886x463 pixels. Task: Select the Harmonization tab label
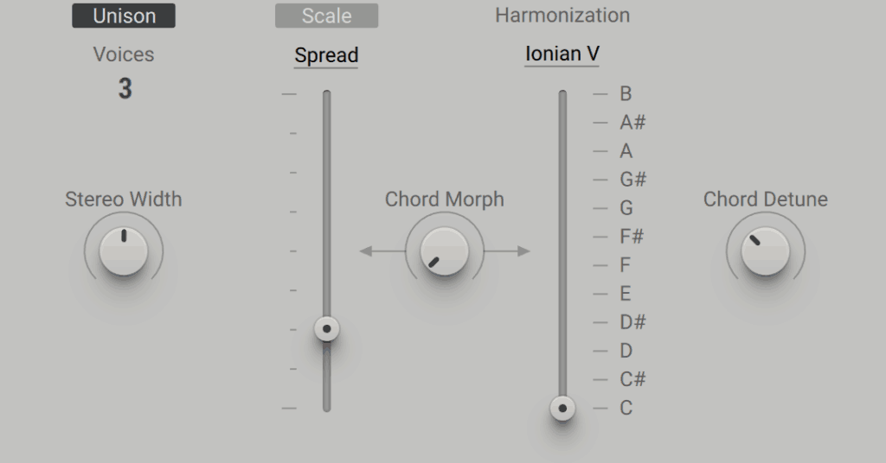(562, 16)
